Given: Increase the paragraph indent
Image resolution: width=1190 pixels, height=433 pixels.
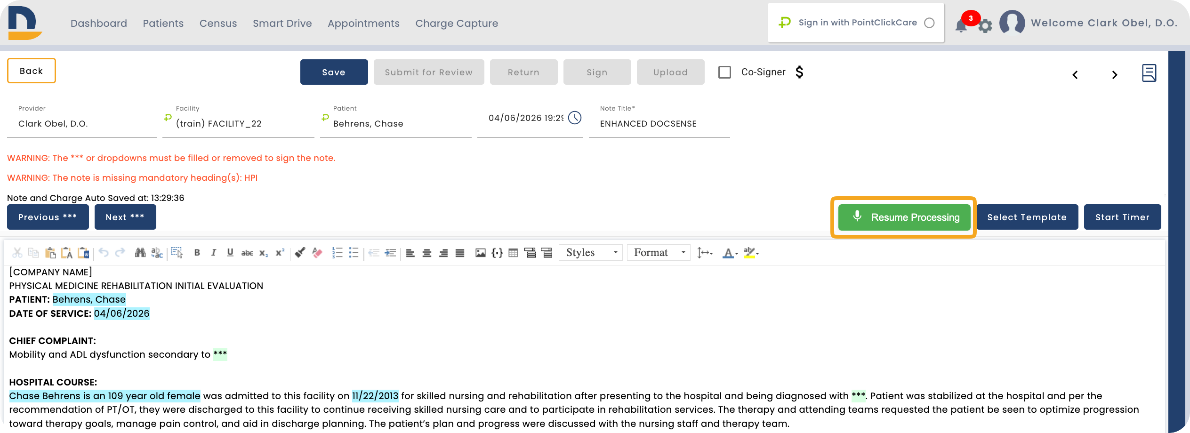Looking at the screenshot, I should click(390, 253).
